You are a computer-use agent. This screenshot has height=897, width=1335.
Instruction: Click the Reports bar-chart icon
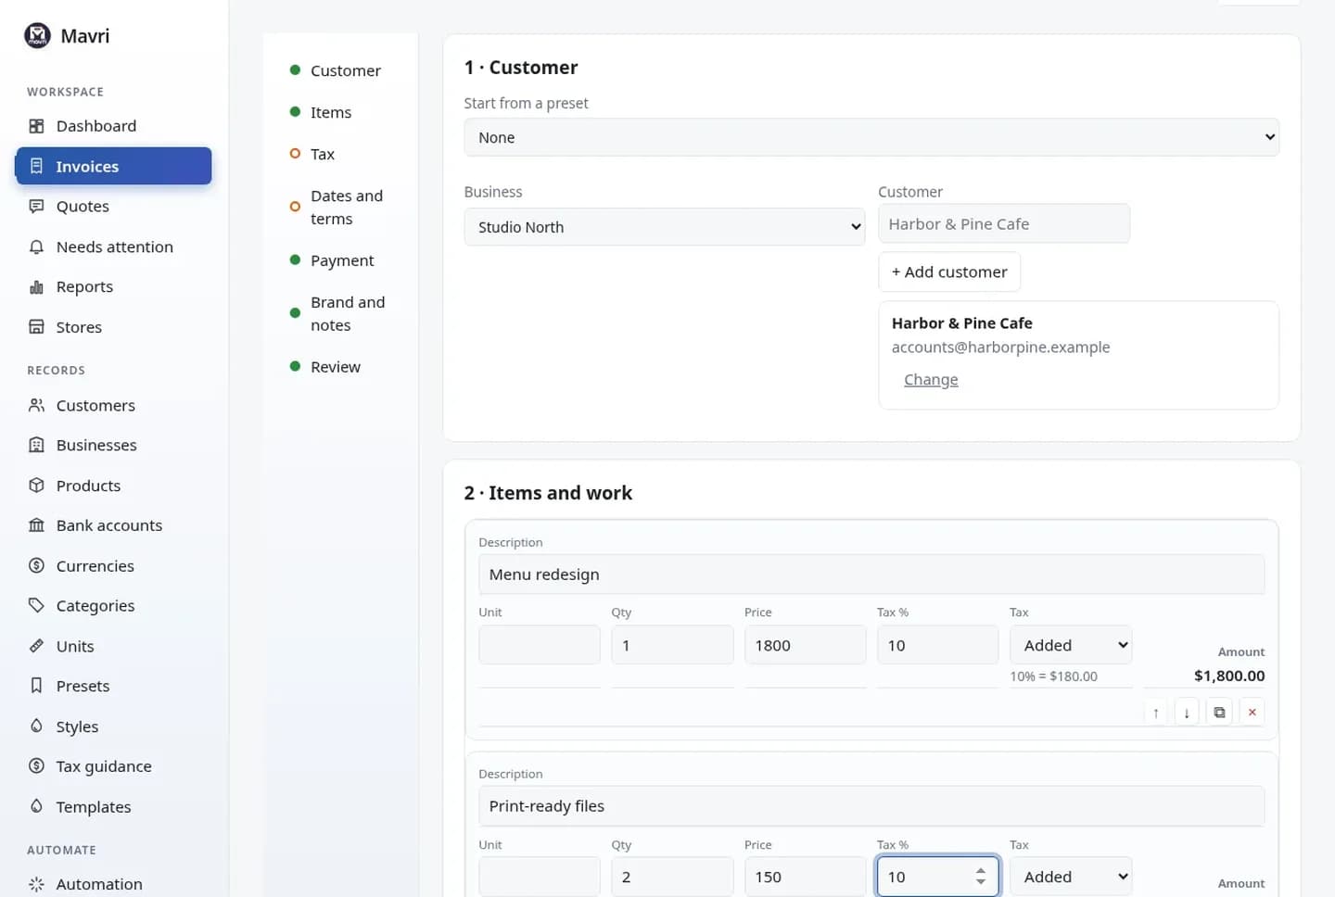pyautogui.click(x=36, y=287)
